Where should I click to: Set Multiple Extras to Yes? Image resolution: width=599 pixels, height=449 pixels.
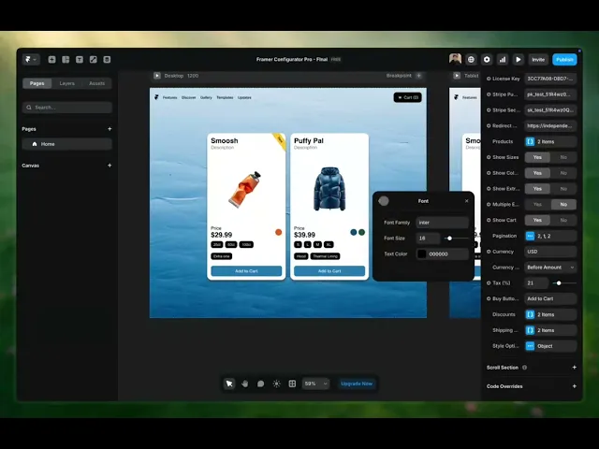(x=537, y=204)
